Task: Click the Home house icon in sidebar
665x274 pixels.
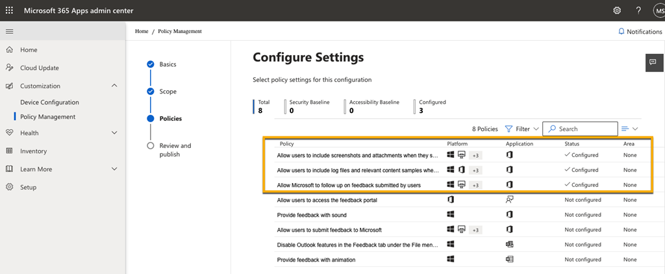Action: (9, 49)
